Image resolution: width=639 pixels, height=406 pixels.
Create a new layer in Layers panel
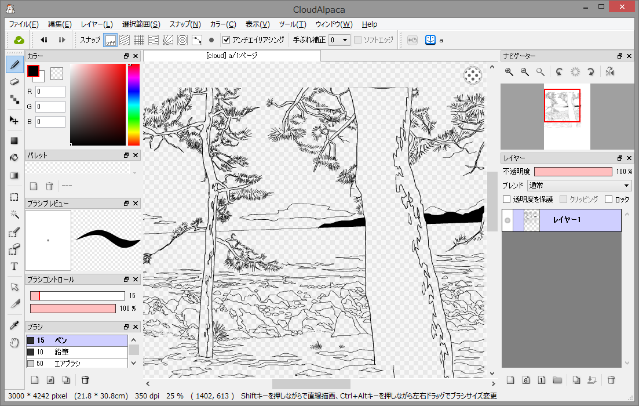pyautogui.click(x=510, y=380)
